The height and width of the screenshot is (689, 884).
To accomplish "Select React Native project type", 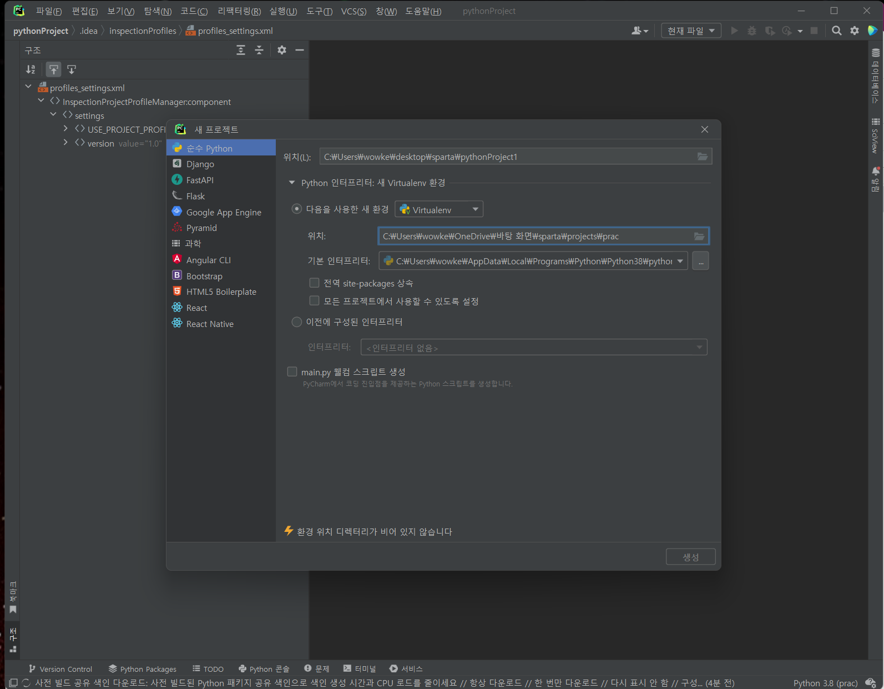I will click(x=221, y=324).
